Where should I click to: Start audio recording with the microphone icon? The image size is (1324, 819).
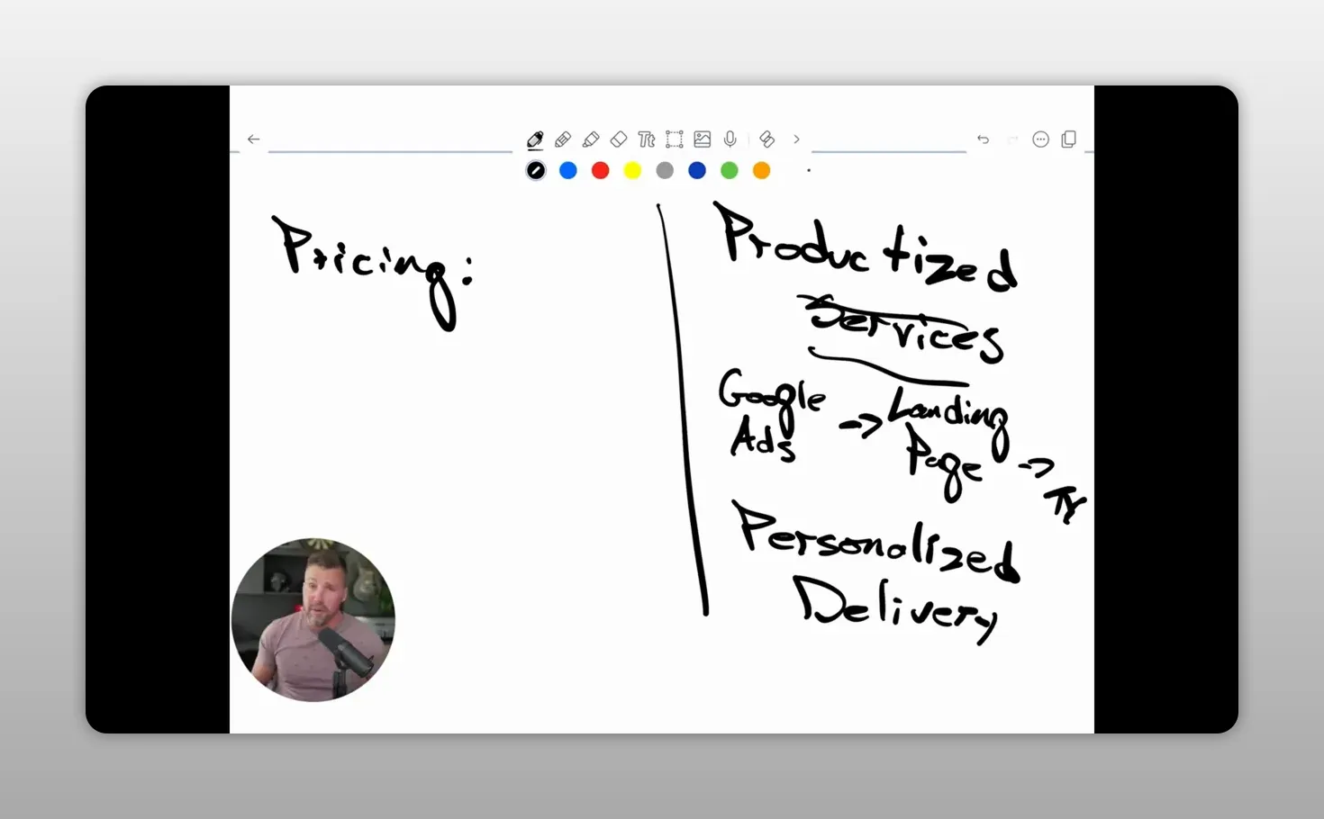(x=730, y=139)
